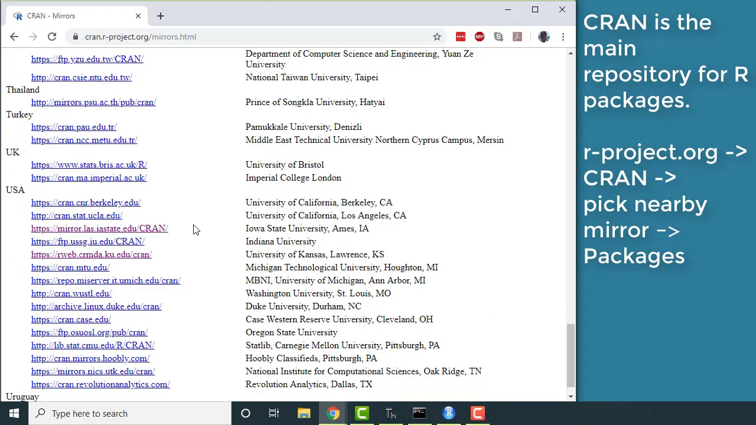Image resolution: width=756 pixels, height=425 pixels.
Task: Open the Windows Start menu
Action: pos(14,413)
